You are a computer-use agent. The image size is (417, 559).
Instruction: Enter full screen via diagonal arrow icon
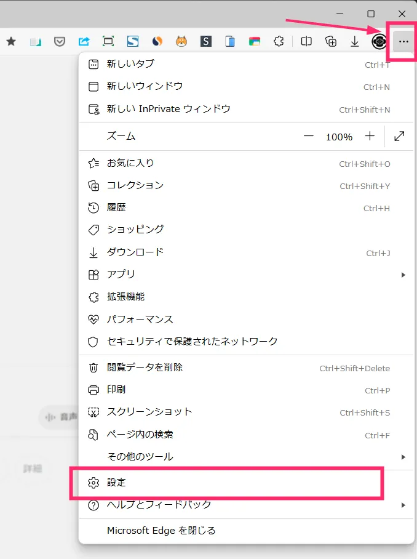399,136
